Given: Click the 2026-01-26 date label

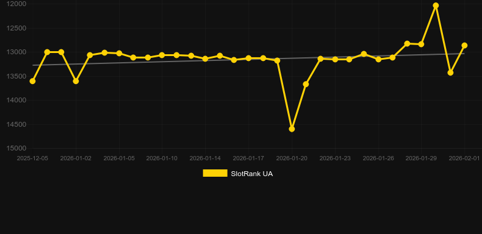Looking at the screenshot, I should tap(378, 158).
